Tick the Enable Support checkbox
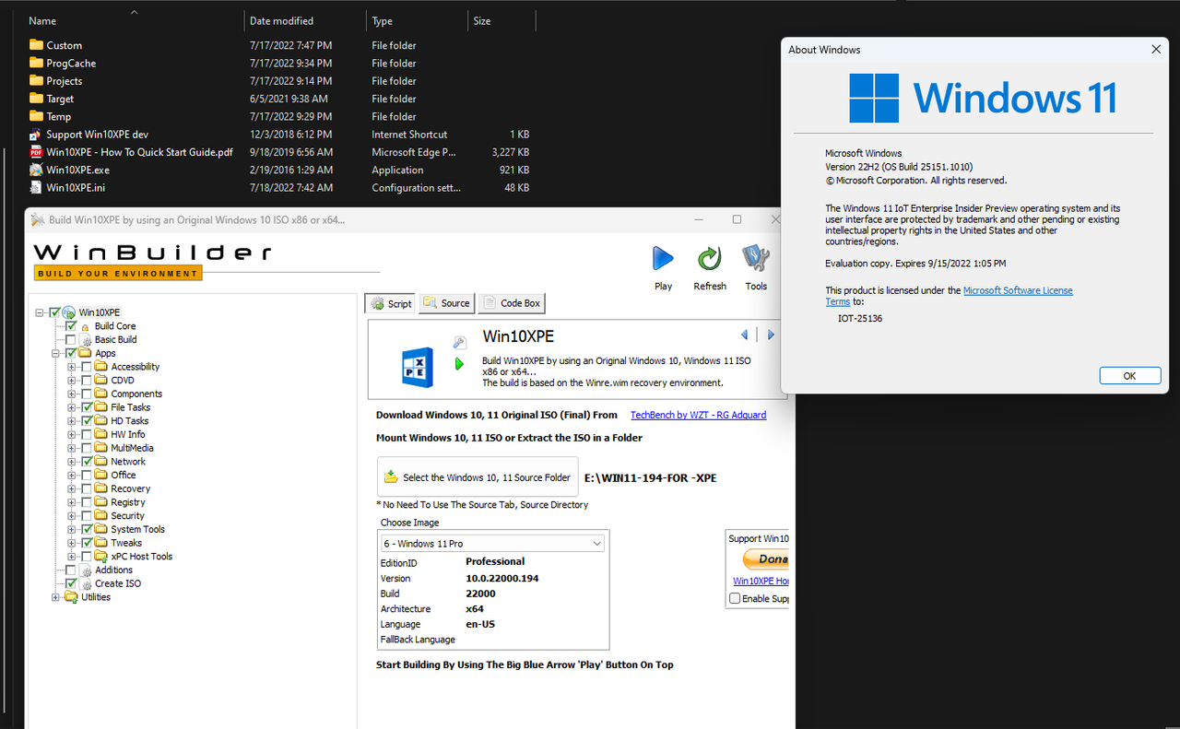Viewport: 1180px width, 729px height. pyautogui.click(x=735, y=599)
